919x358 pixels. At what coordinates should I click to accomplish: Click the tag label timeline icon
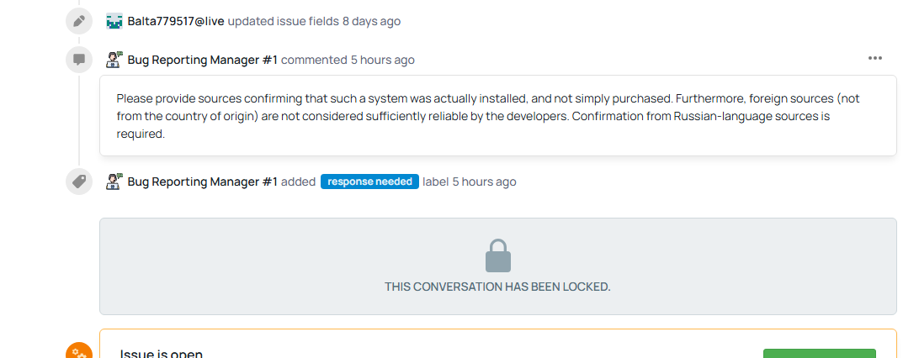point(79,182)
